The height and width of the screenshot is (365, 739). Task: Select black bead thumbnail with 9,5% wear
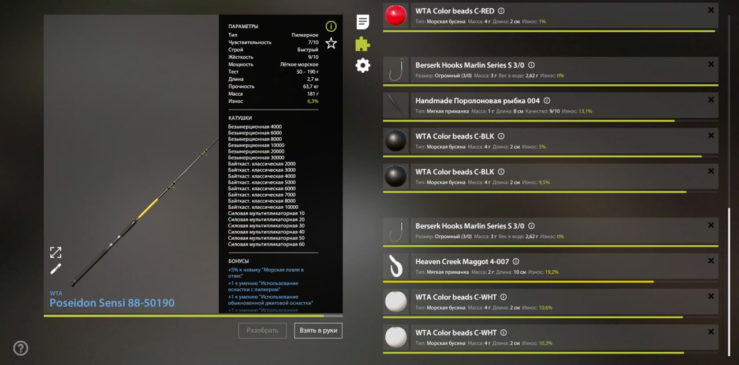[396, 176]
